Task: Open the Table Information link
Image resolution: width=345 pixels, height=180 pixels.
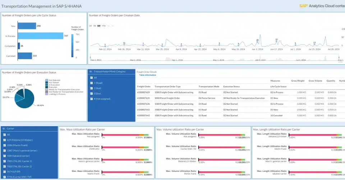Action: 148,75
